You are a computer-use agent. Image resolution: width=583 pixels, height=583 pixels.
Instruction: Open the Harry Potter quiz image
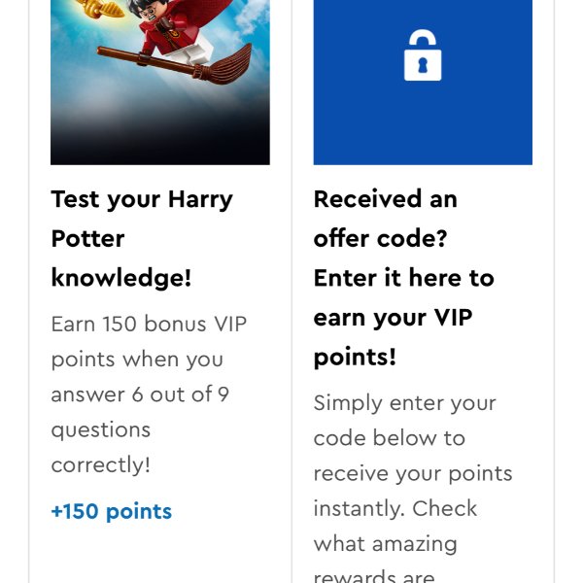(160, 83)
